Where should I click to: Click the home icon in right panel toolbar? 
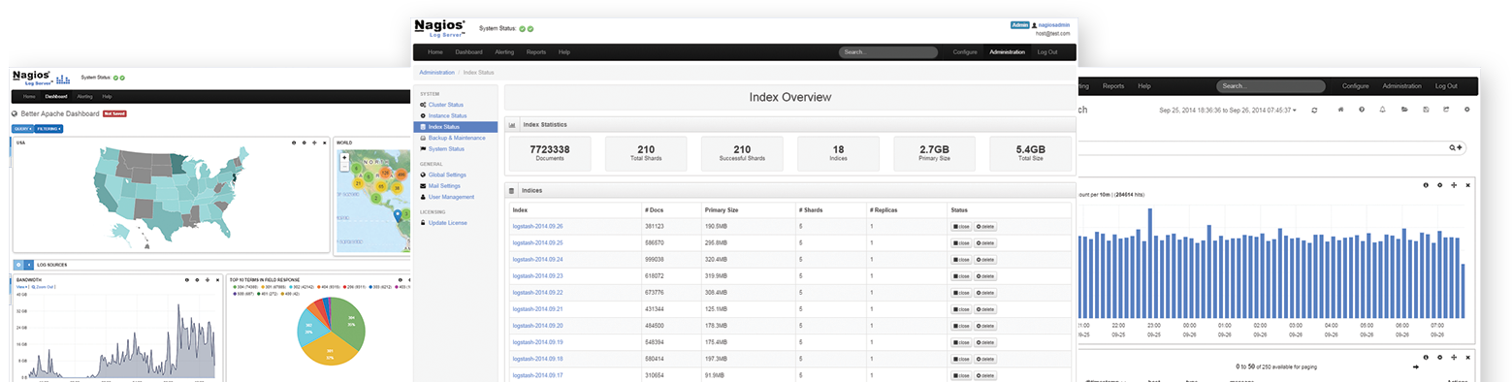point(1340,110)
